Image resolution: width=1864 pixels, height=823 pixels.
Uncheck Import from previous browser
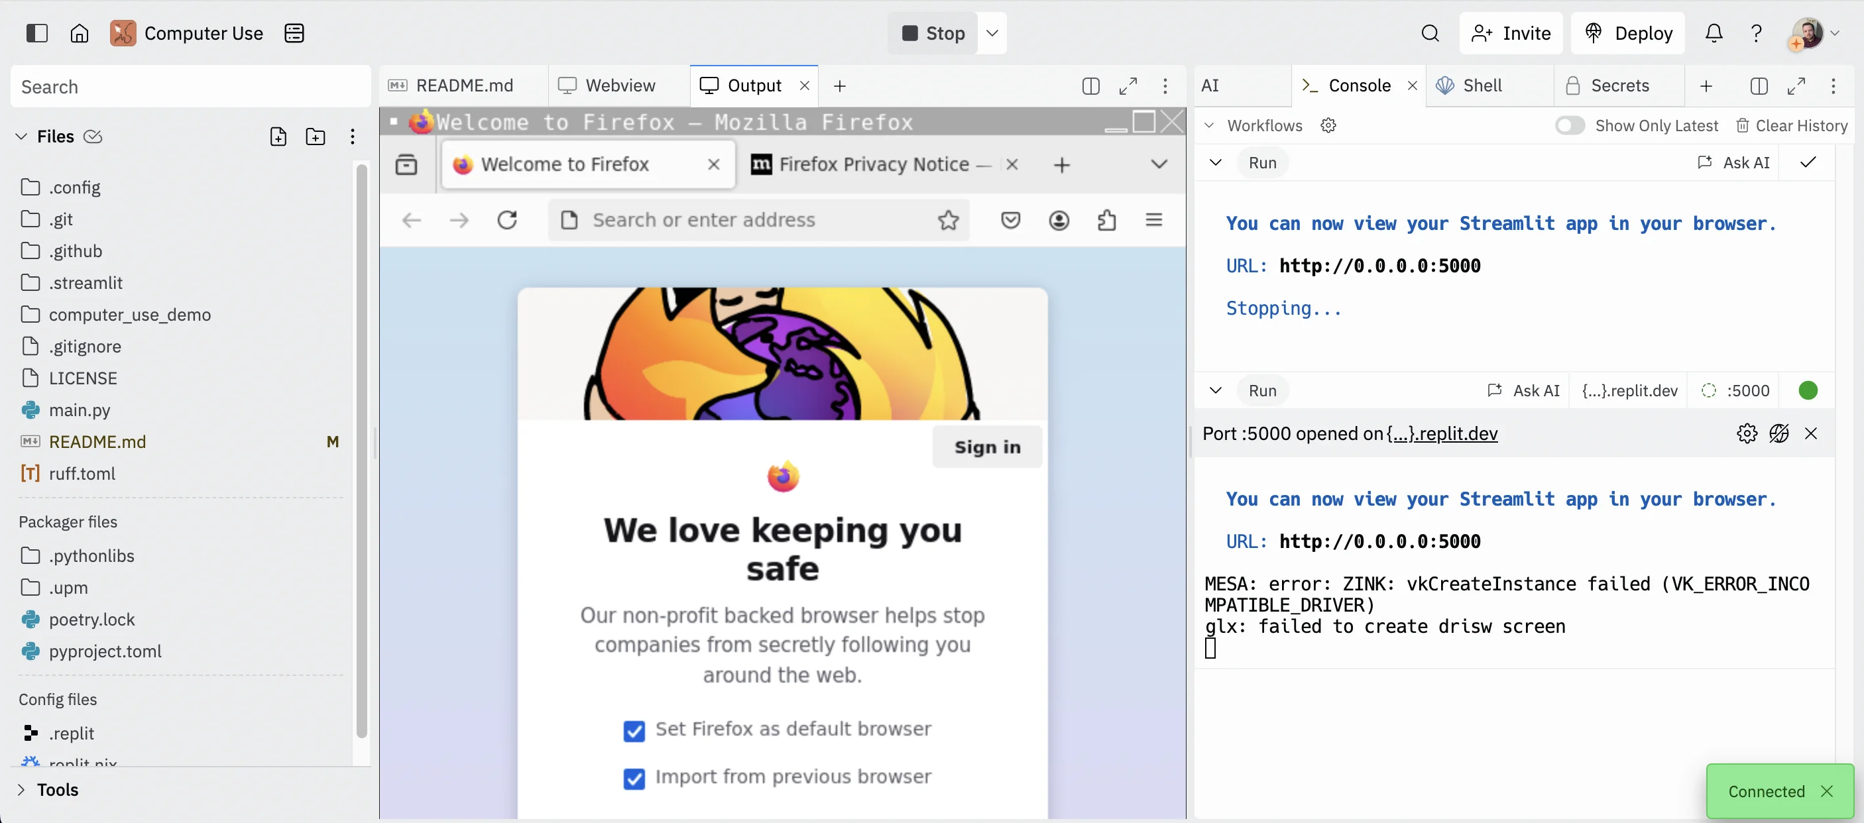[x=634, y=778]
